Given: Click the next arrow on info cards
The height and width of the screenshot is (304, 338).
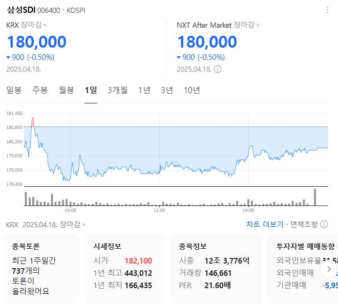Looking at the screenshot, I should click(329, 269).
